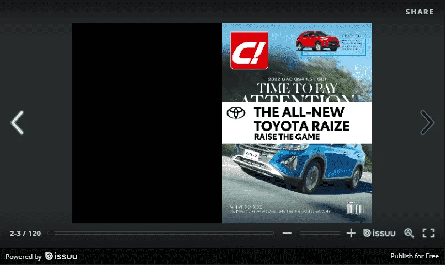The height and width of the screenshot is (265, 445).
Task: Go to the previous page with the left arrow
Action: tap(17, 122)
